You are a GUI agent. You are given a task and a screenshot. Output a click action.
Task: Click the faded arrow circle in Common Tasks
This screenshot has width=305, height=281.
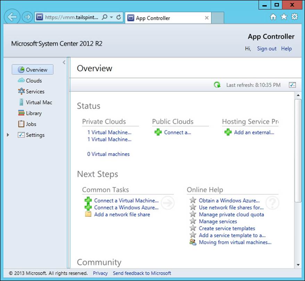pos(167,203)
